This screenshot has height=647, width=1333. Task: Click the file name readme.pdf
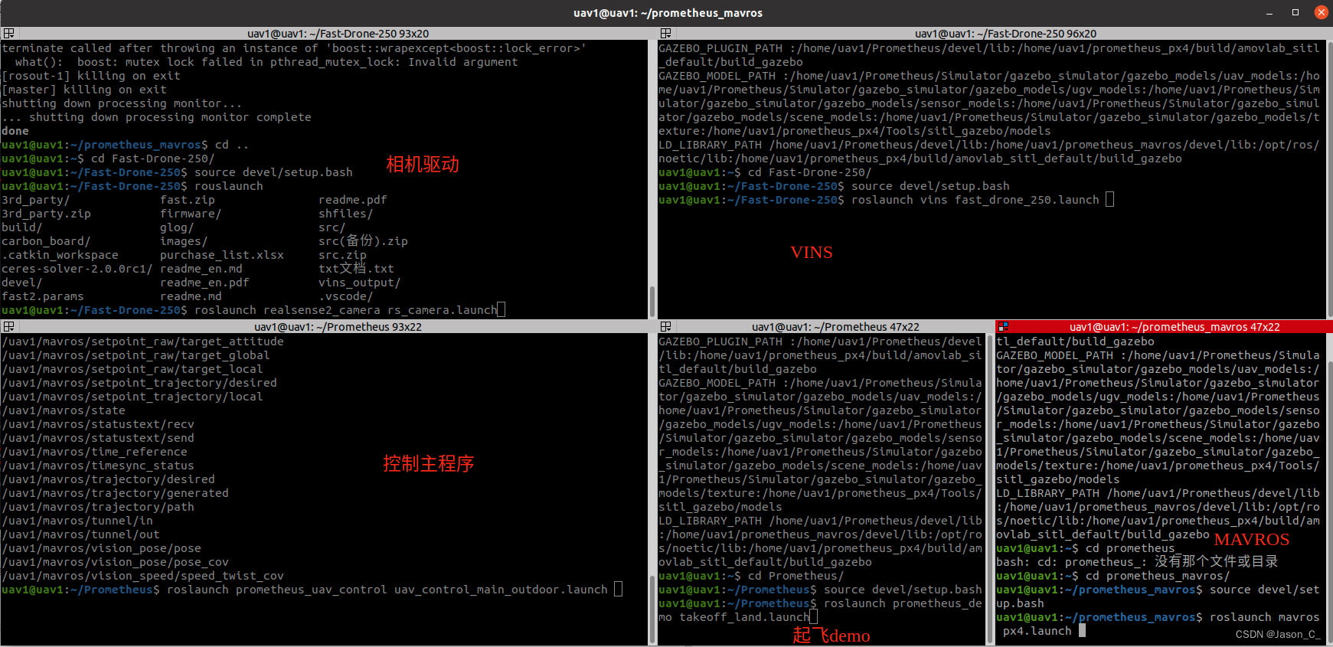[353, 200]
